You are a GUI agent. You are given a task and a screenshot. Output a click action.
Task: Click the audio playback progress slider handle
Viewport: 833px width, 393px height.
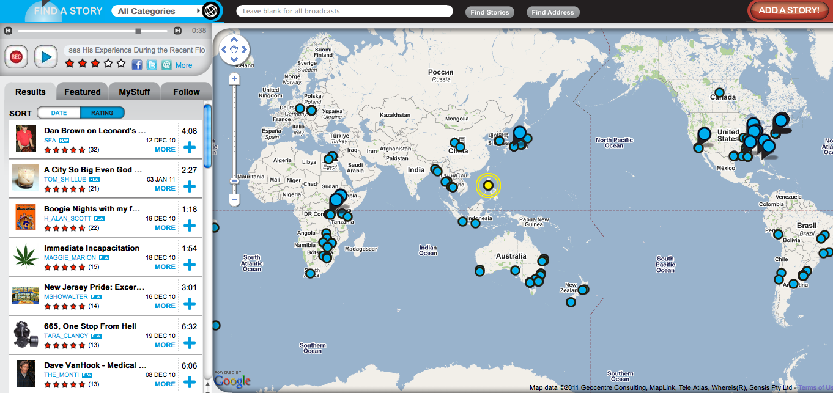click(x=138, y=31)
